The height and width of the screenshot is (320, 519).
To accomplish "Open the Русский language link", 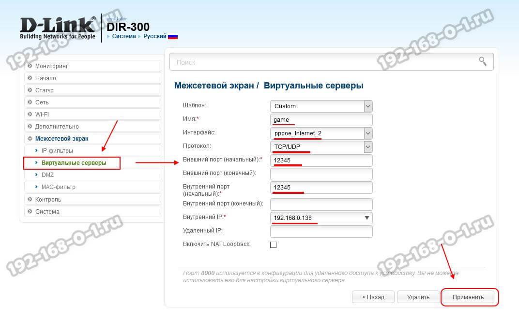I will 154,36.
